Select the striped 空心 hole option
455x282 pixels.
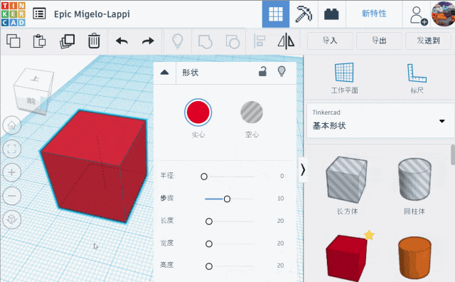(252, 113)
